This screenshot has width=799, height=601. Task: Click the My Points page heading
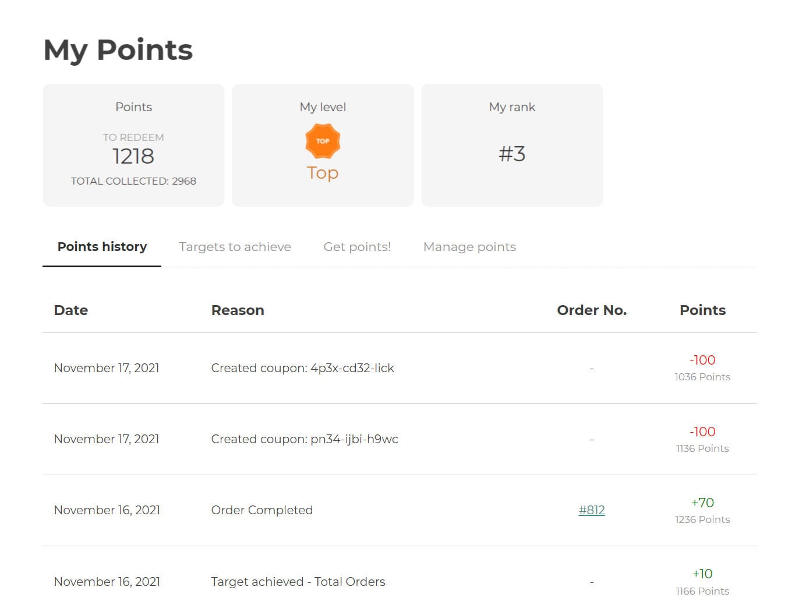point(118,50)
